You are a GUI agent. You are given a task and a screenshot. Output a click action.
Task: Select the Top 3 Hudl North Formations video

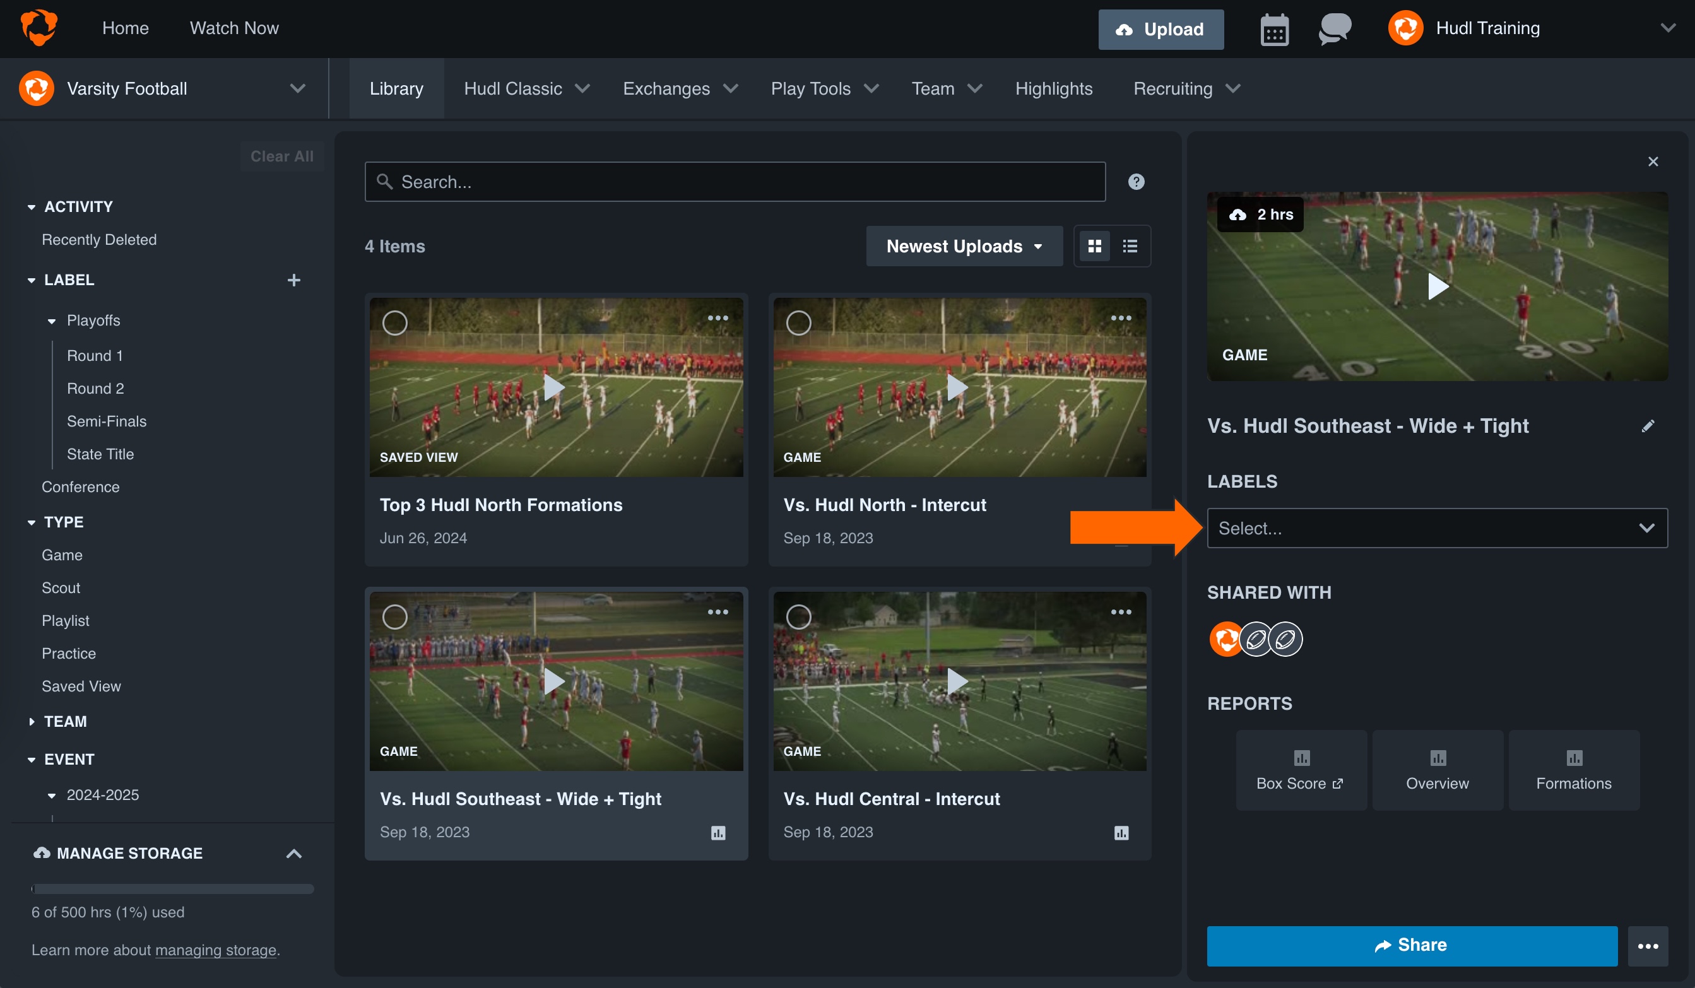pyautogui.click(x=396, y=323)
